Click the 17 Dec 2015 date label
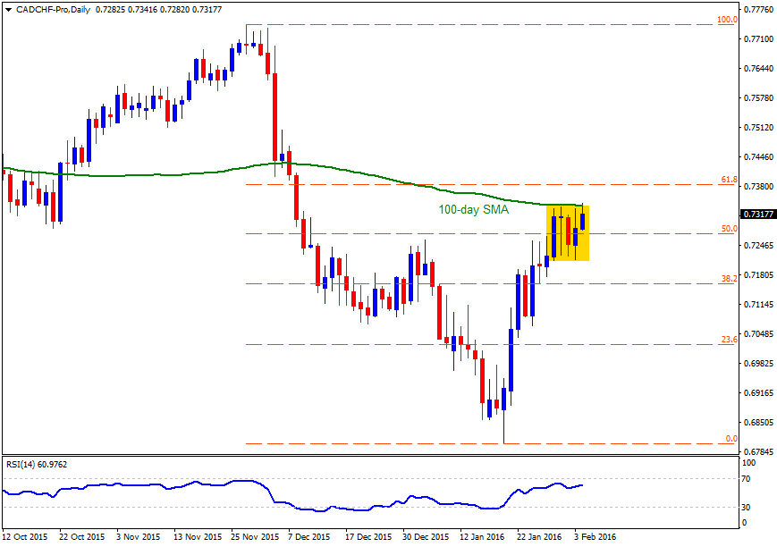Screen dimensions: 777x547 point(368,536)
